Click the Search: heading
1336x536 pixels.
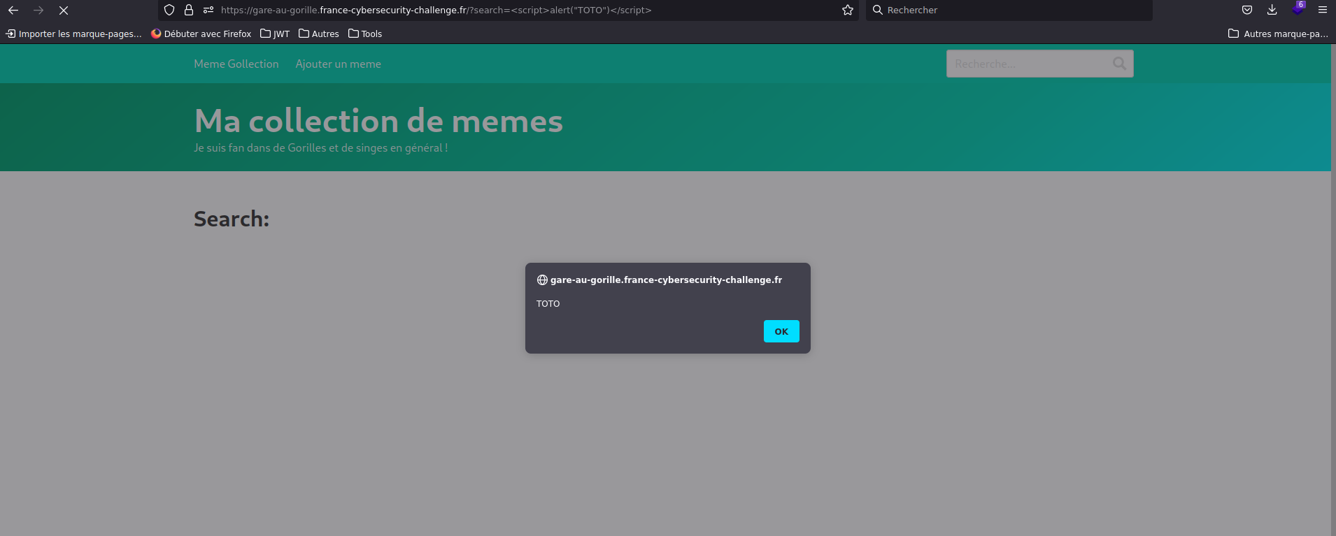coord(232,219)
